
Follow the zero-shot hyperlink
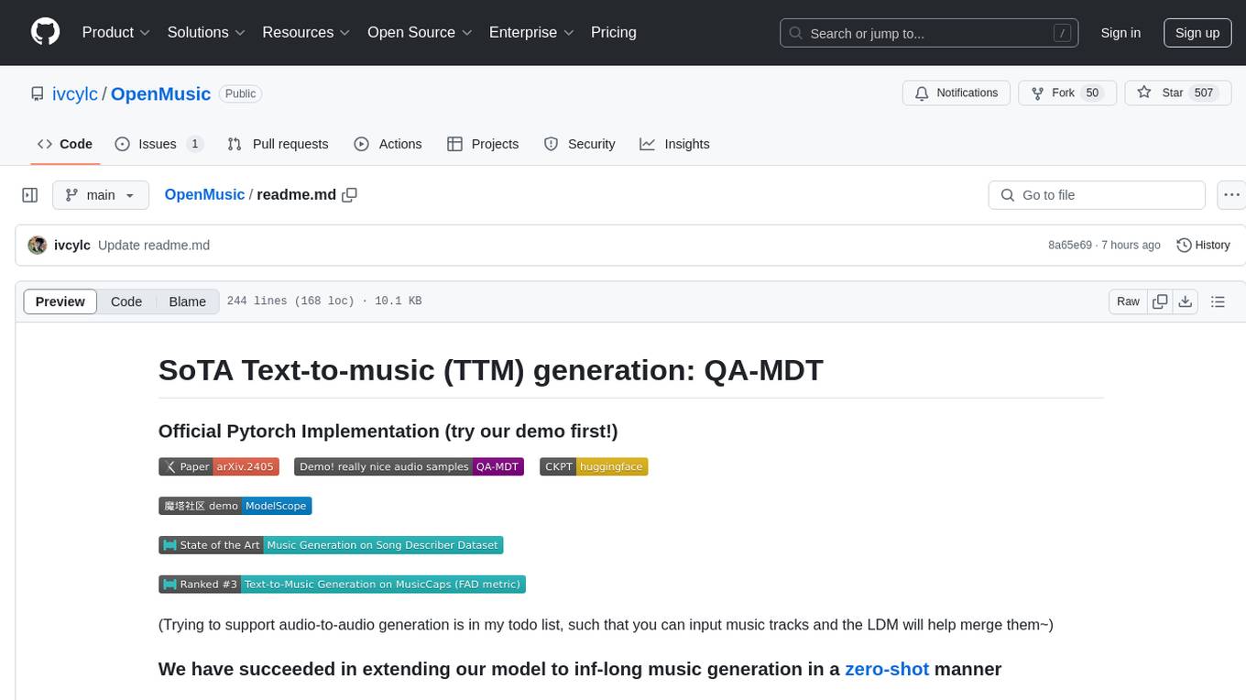pos(887,669)
